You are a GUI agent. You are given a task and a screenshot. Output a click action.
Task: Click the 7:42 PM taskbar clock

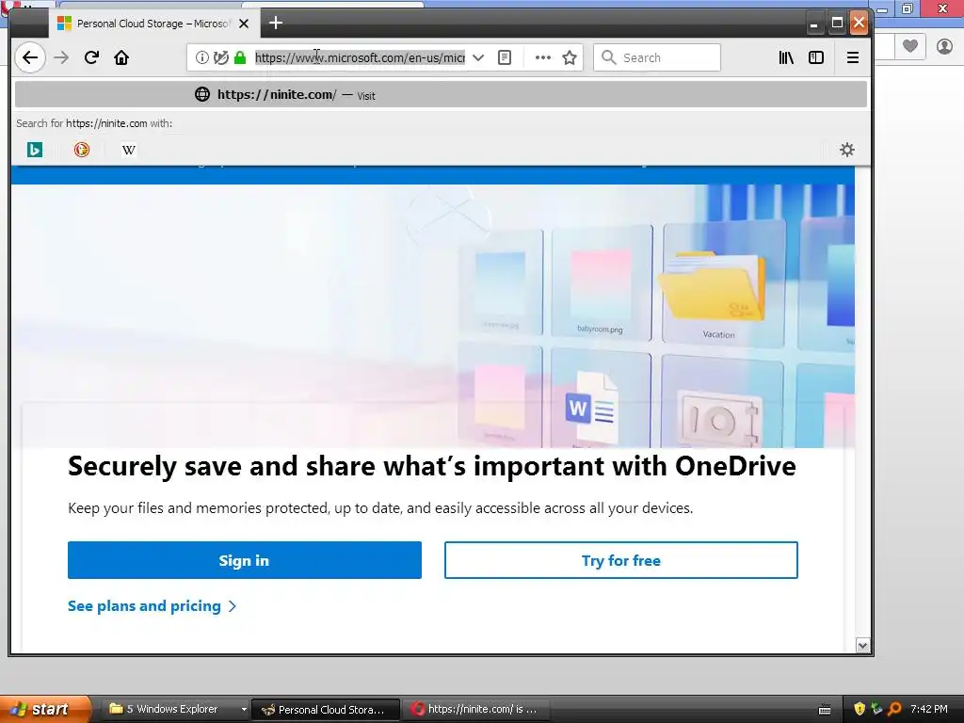tap(929, 709)
